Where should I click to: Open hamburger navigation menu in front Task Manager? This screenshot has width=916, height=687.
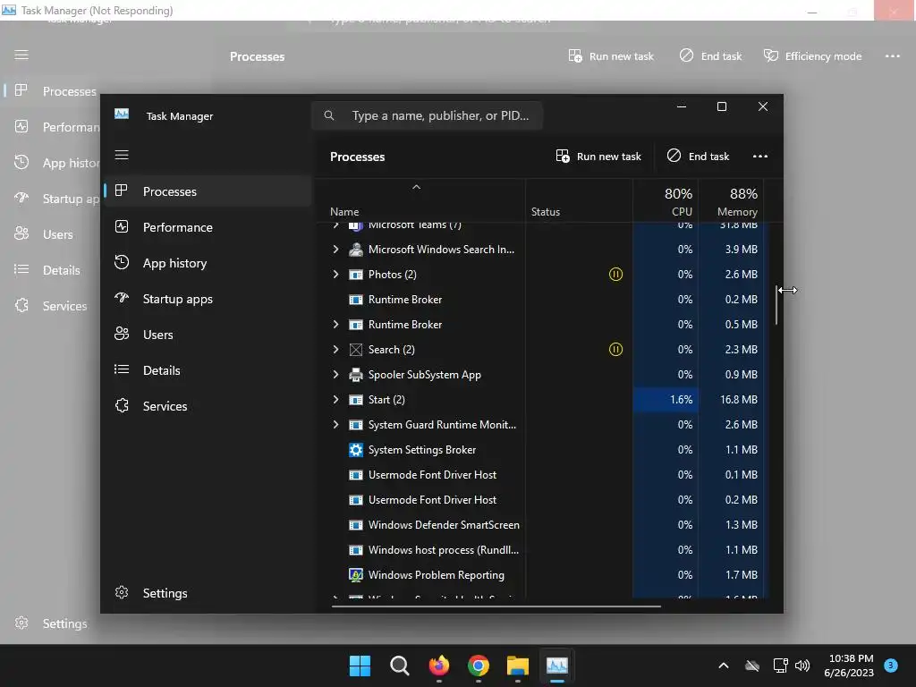pyautogui.click(x=122, y=155)
